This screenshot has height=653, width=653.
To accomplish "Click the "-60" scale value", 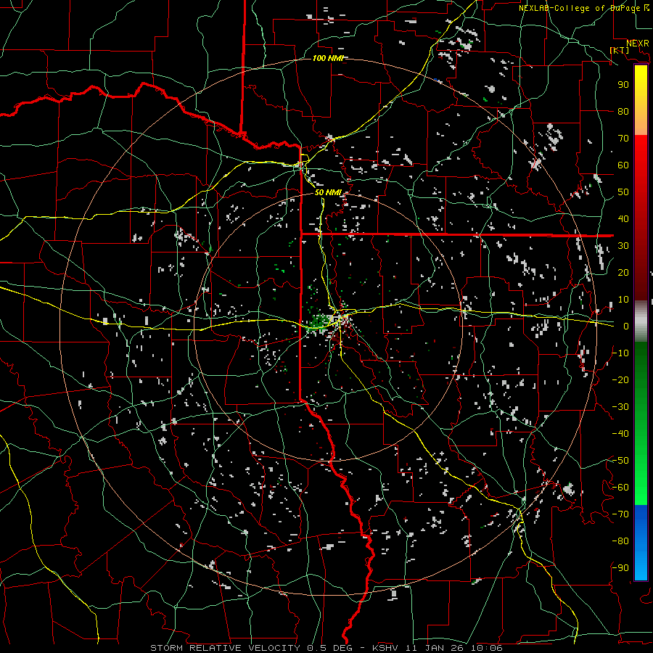I will click(620, 488).
